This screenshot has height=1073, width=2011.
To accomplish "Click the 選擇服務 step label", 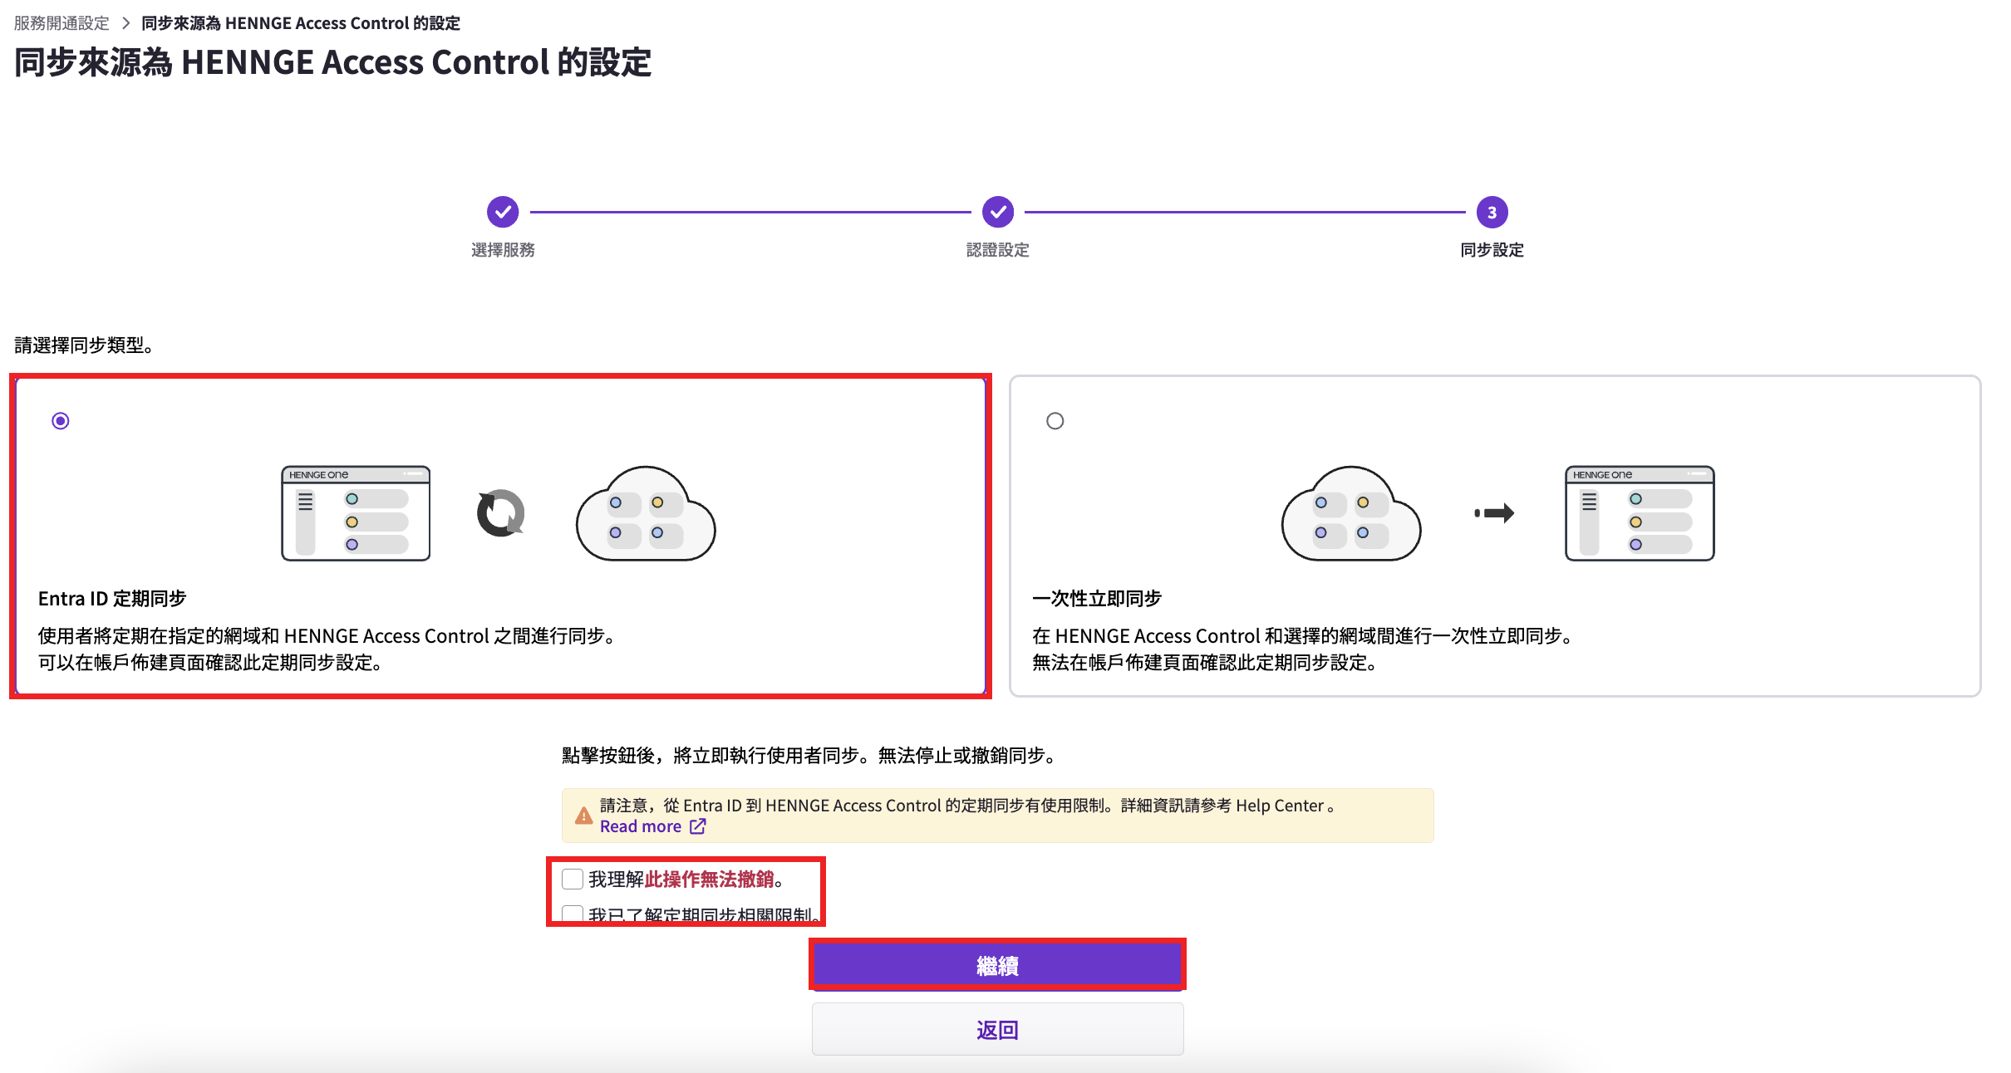I will click(503, 250).
